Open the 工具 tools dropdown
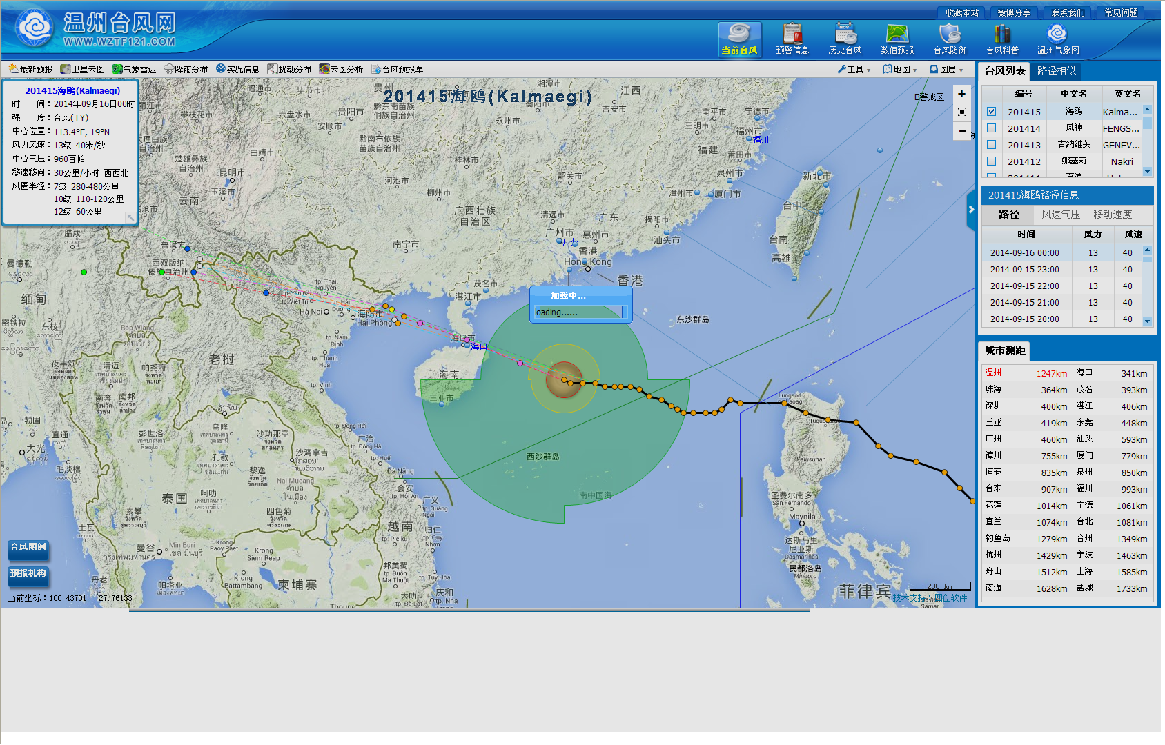Image resolution: width=1165 pixels, height=745 pixels. tap(854, 70)
